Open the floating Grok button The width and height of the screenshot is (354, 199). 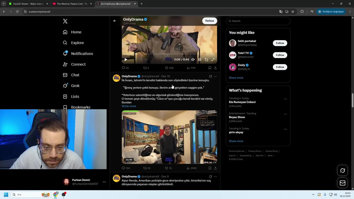342,171
